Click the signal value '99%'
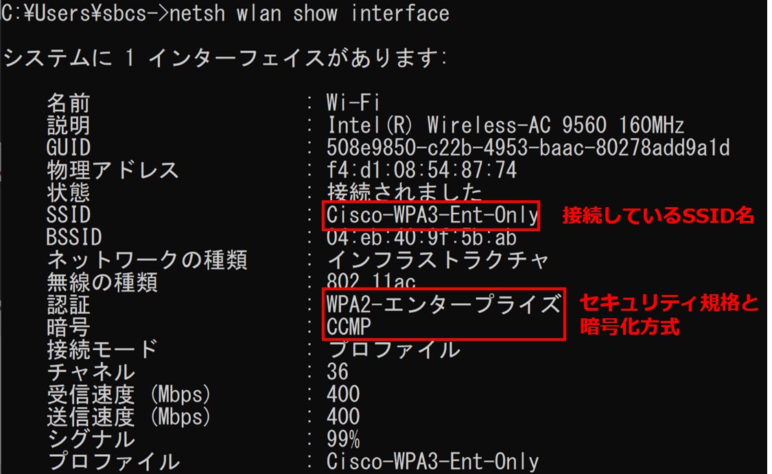 343,439
